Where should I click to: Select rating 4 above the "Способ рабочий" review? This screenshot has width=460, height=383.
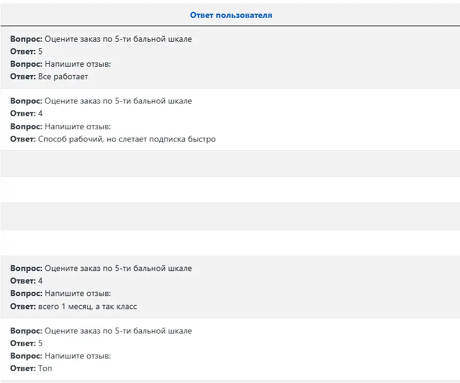coord(41,114)
